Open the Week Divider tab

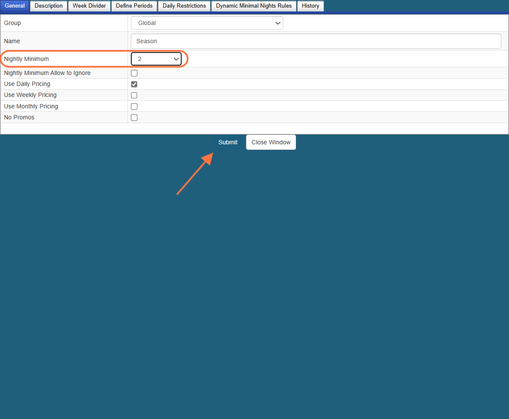[x=89, y=6]
